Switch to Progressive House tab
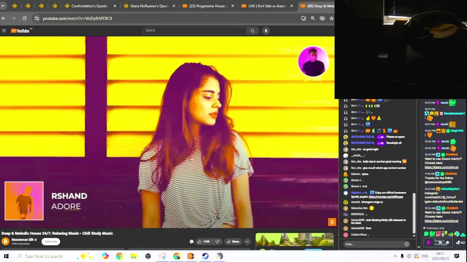This screenshot has width=467, height=262. [x=208, y=6]
